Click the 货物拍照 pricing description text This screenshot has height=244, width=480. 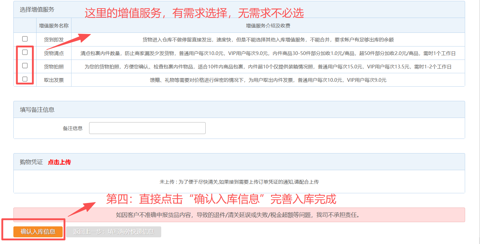[x=268, y=67]
